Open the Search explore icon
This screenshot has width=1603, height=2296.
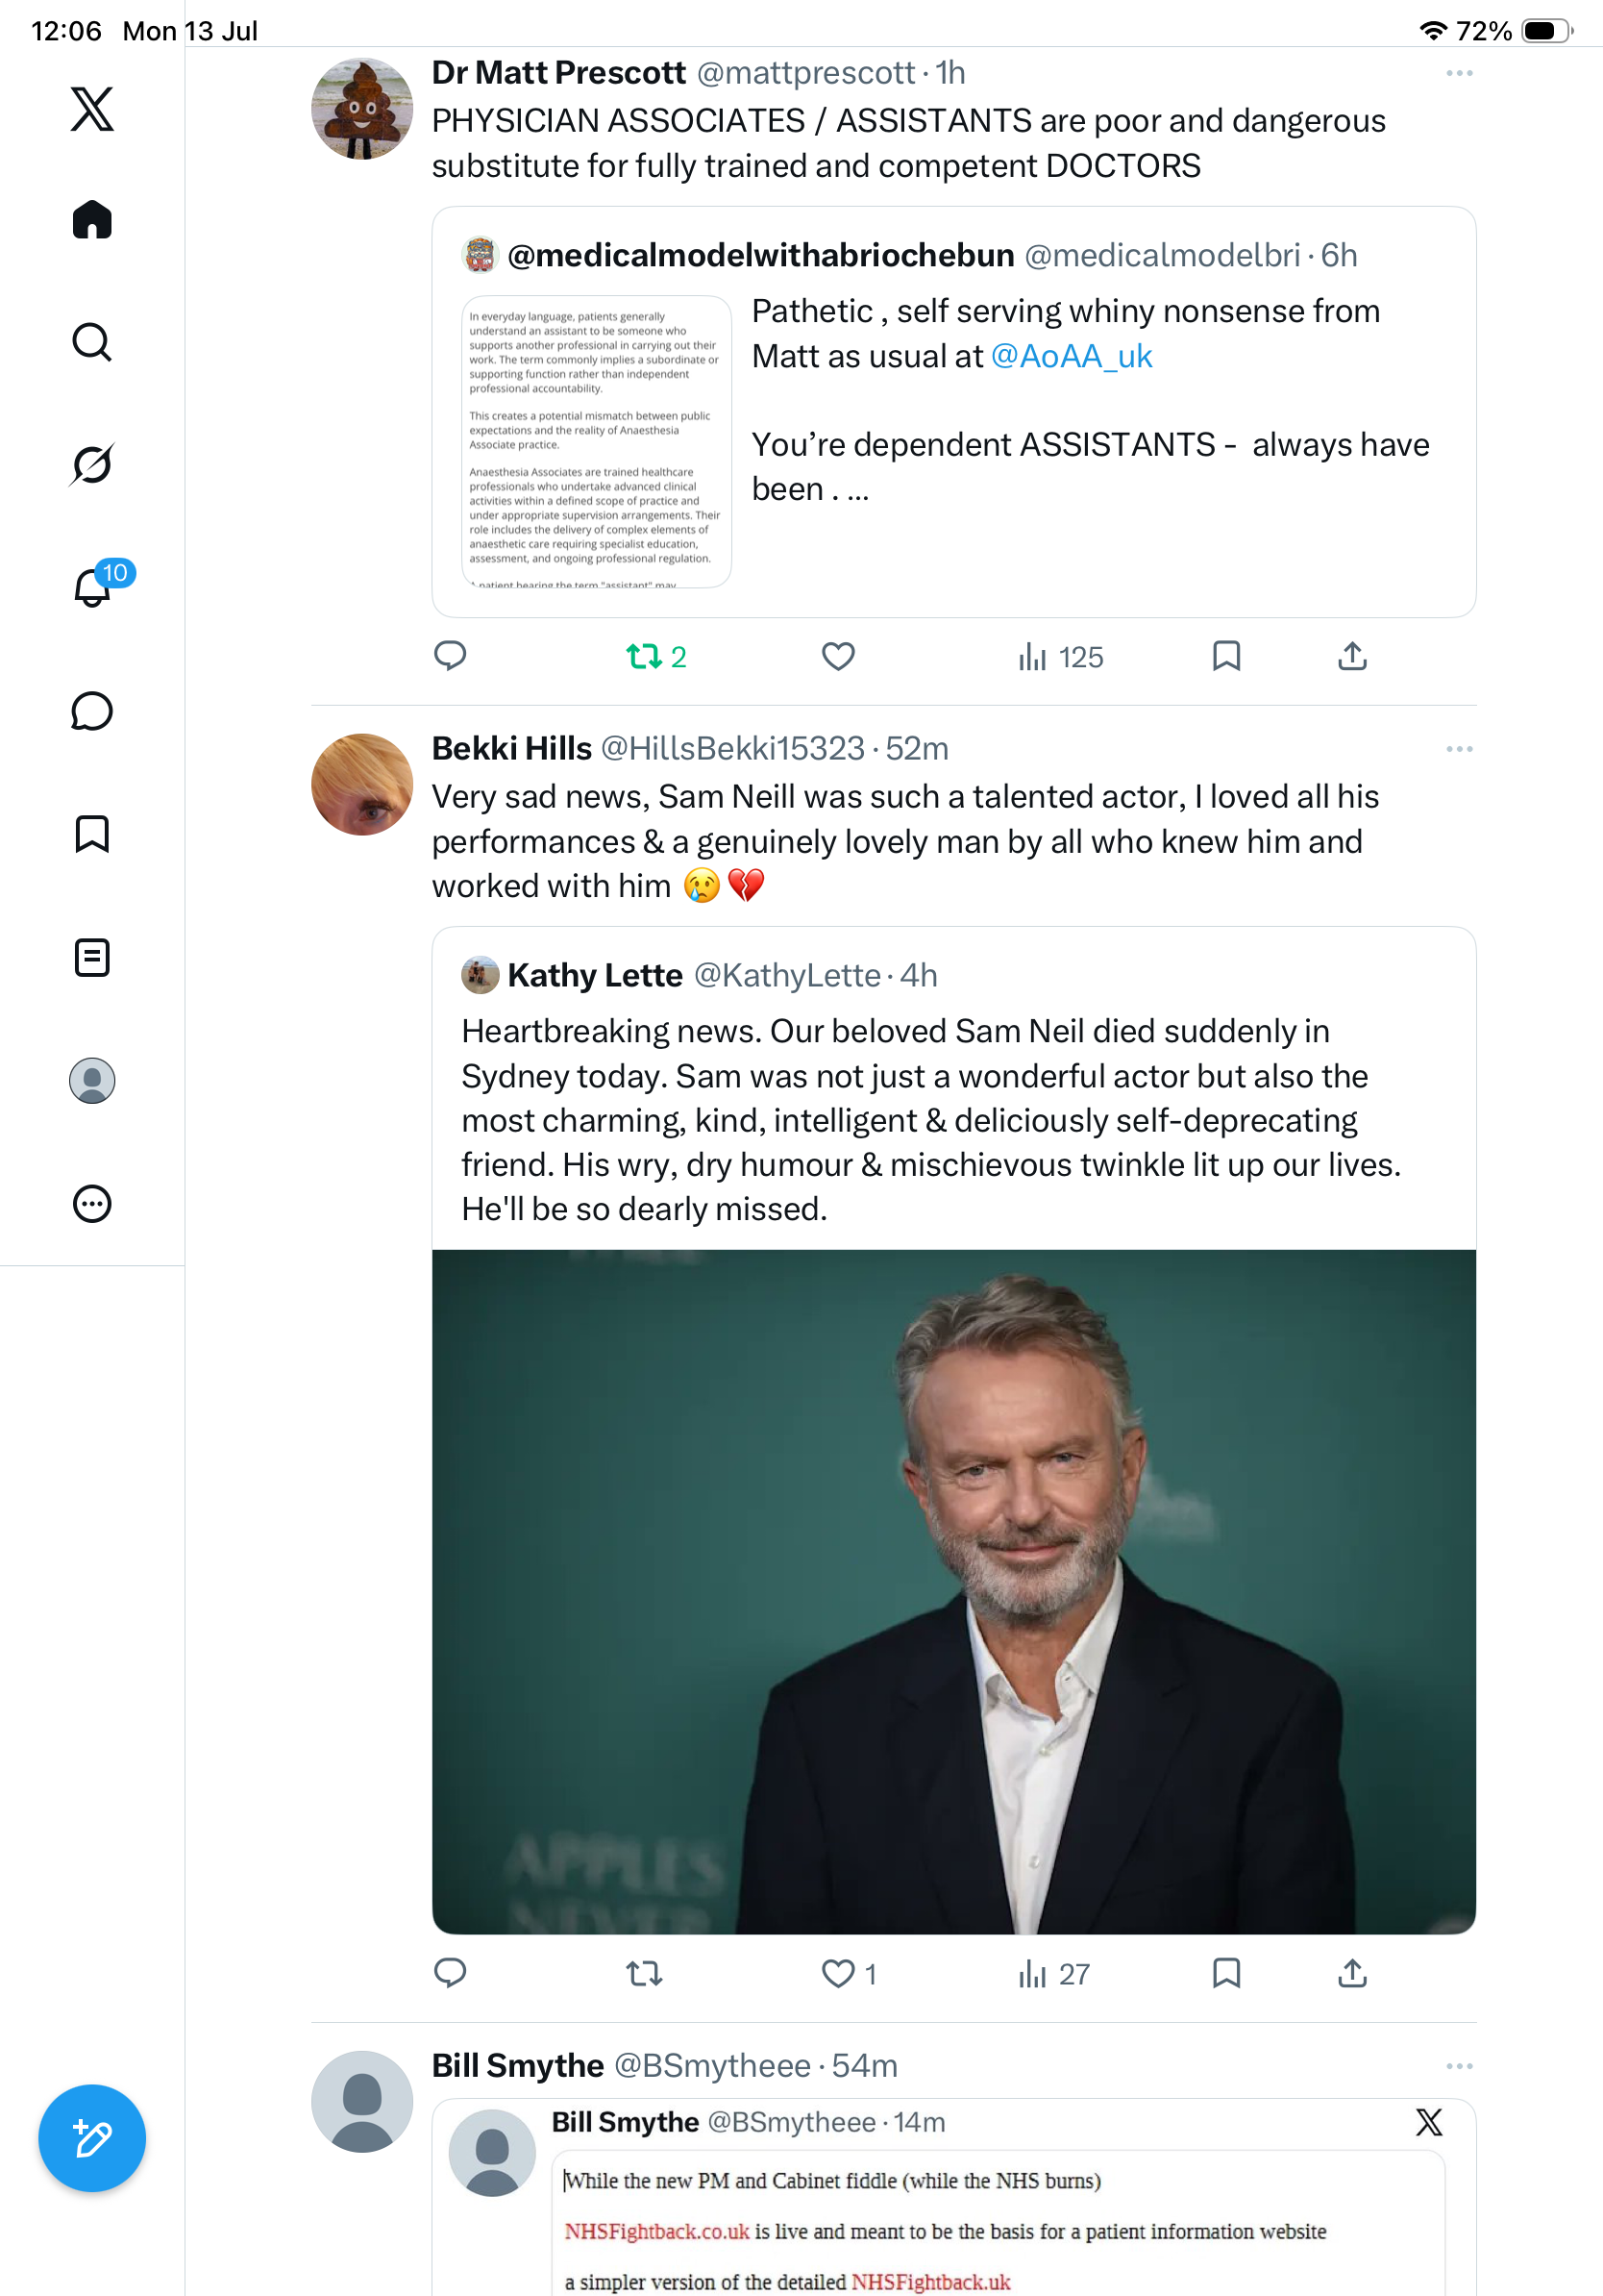[x=92, y=342]
